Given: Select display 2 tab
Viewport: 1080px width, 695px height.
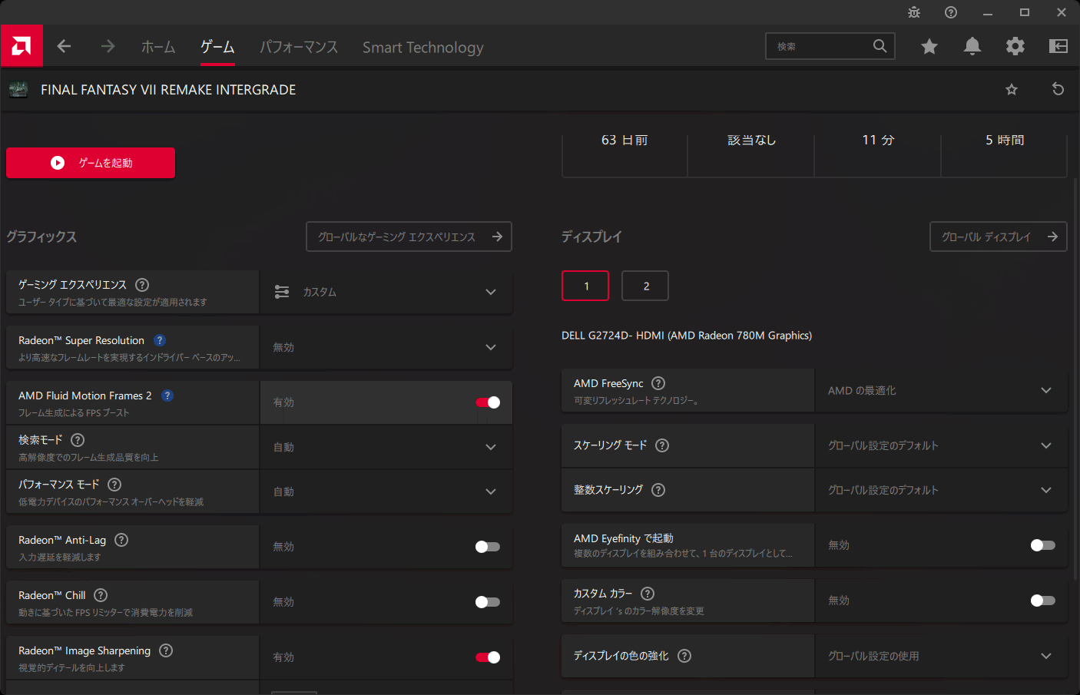Looking at the screenshot, I should [x=645, y=286].
